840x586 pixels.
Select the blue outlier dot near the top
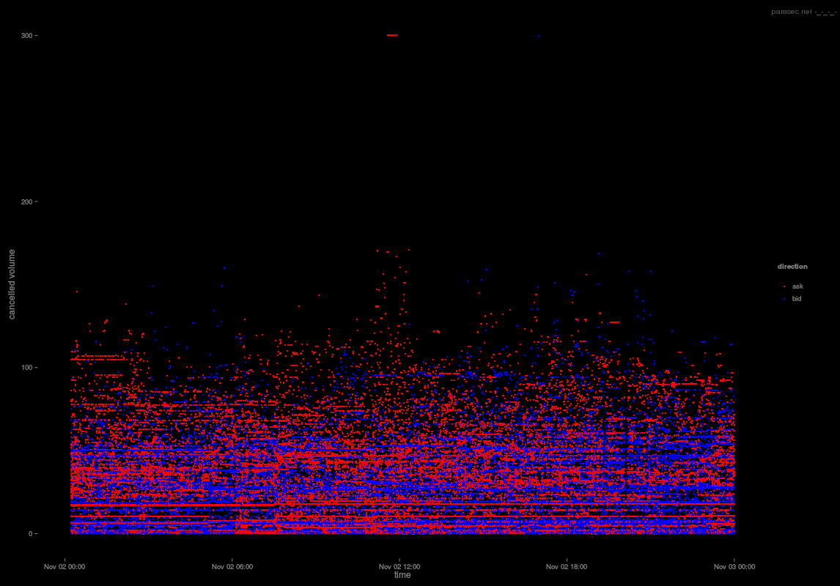click(540, 34)
